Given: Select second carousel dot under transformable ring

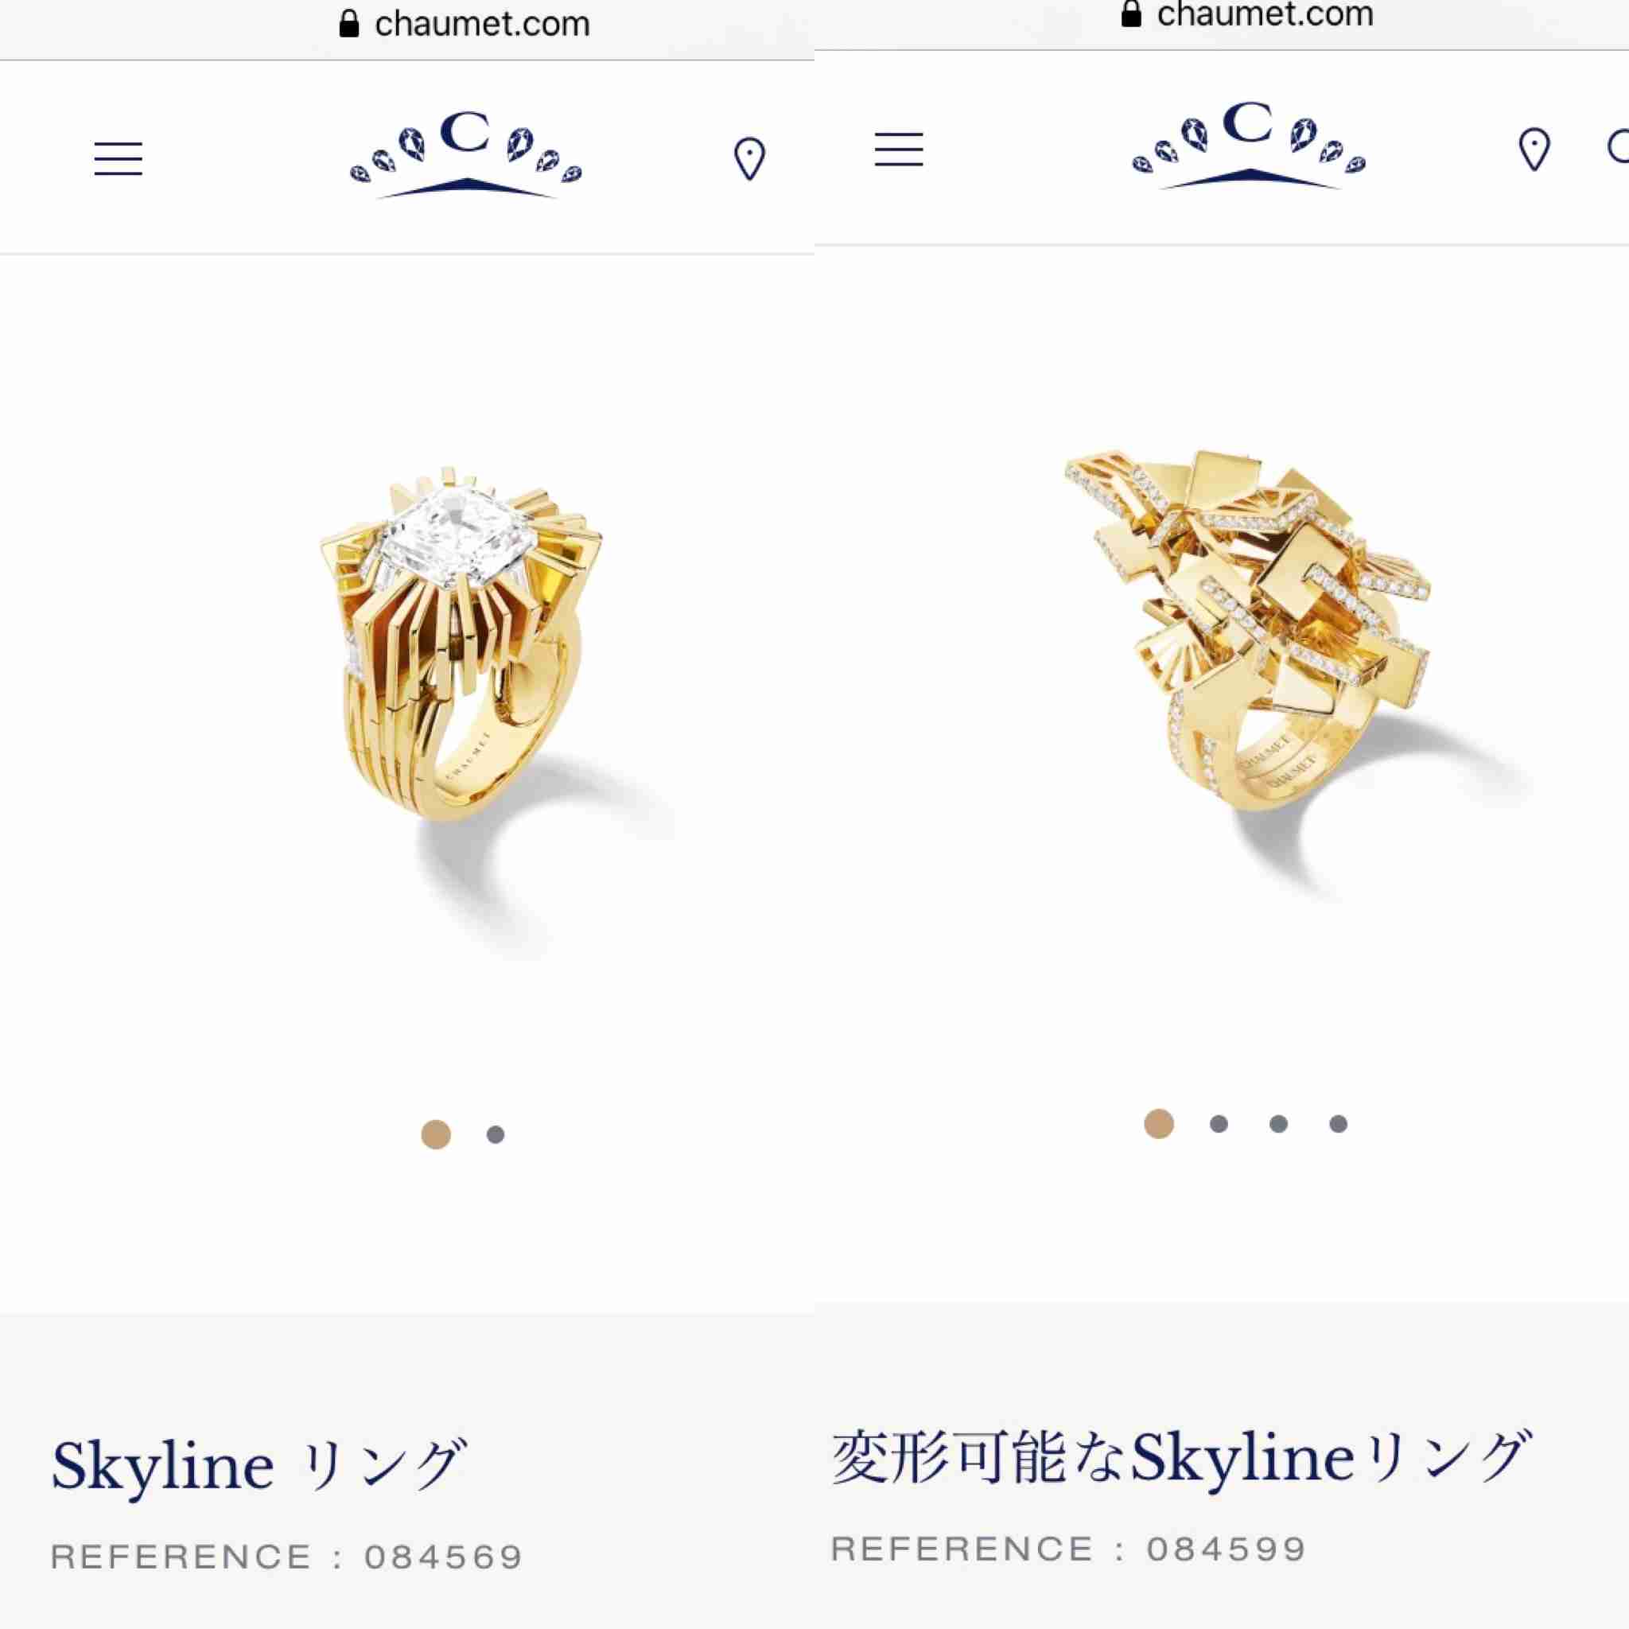Looking at the screenshot, I should pos(1219,1124).
